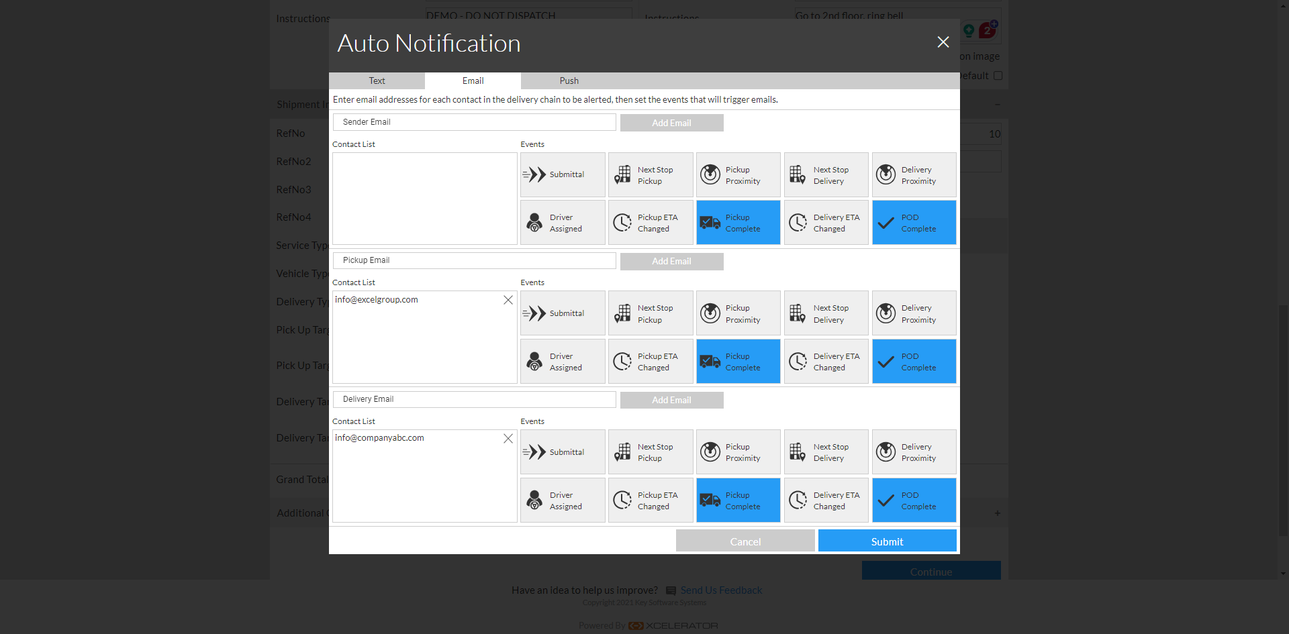1289x634 pixels.
Task: Click Next Stop Delivery building icon, Sender section
Action: 798,174
